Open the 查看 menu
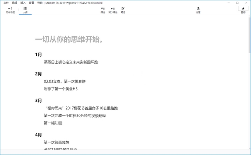Image resolution: width=251 pixels, height=155 pixels. click(x=31, y=3)
